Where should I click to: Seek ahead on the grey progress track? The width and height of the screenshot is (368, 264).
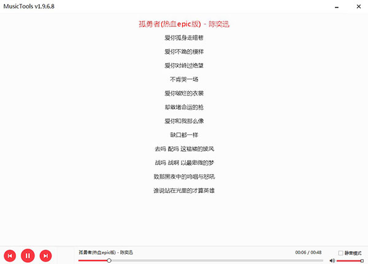click(217, 260)
